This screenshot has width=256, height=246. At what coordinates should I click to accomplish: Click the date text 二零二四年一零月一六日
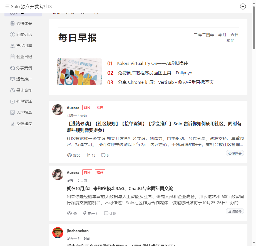point(216,35)
